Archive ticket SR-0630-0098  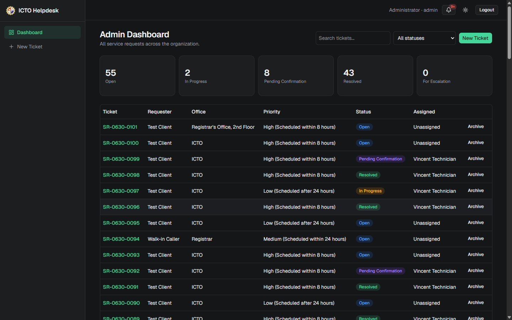tap(476, 175)
